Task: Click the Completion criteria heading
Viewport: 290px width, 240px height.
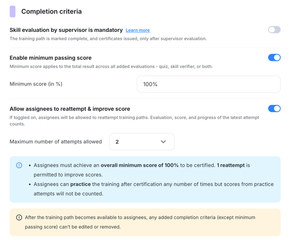Action: tap(52, 12)
